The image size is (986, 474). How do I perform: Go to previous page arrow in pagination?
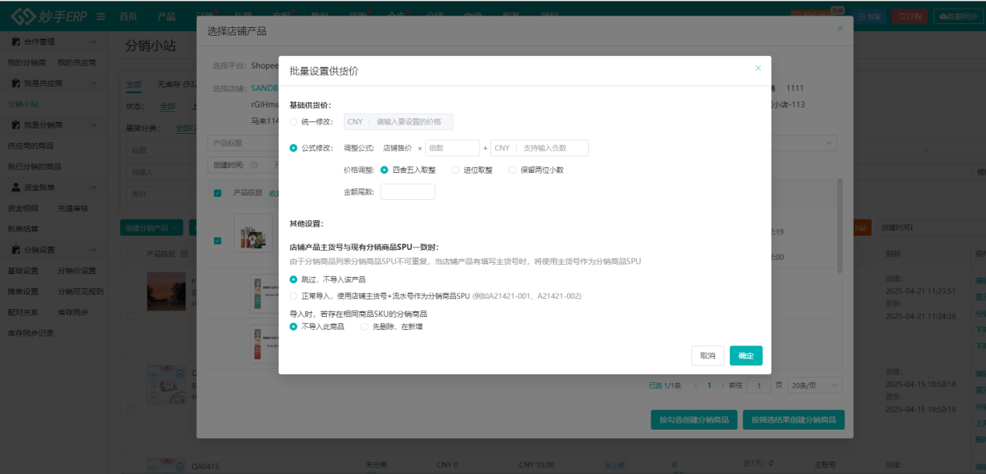695,385
